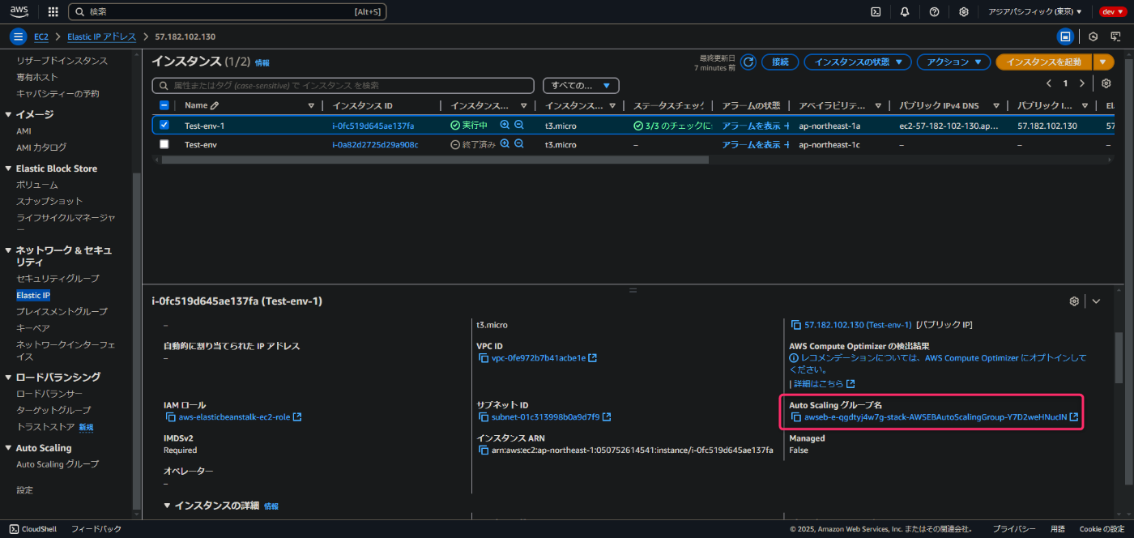Deselect the Test-env-1 row checkbox
The width and height of the screenshot is (1134, 538).
[164, 125]
